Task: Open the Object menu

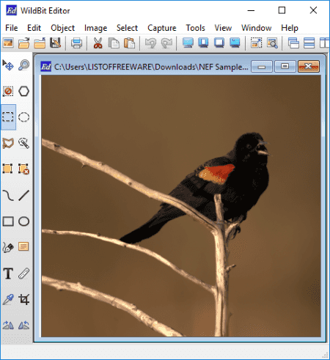Action: (x=62, y=28)
